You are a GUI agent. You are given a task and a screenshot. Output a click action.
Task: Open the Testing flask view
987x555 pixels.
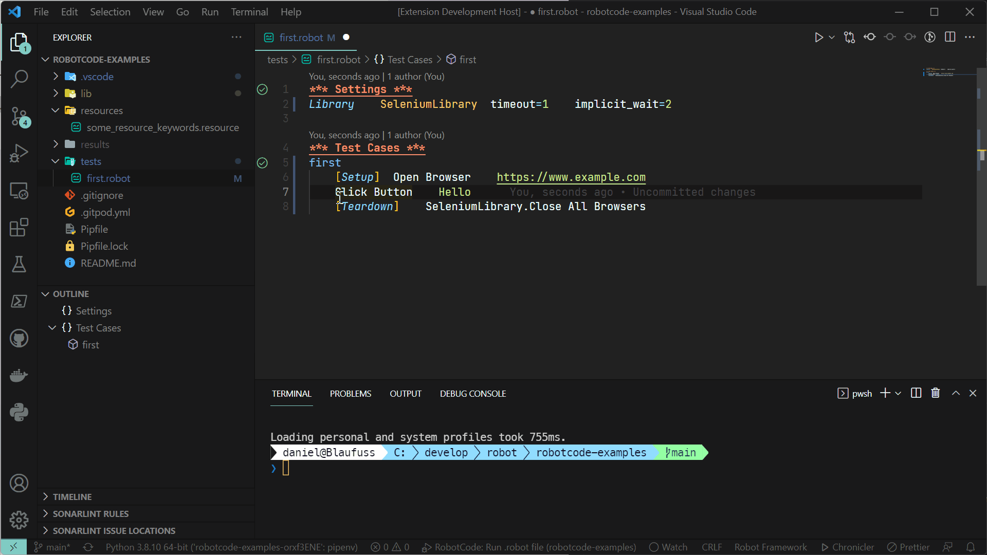tap(19, 264)
